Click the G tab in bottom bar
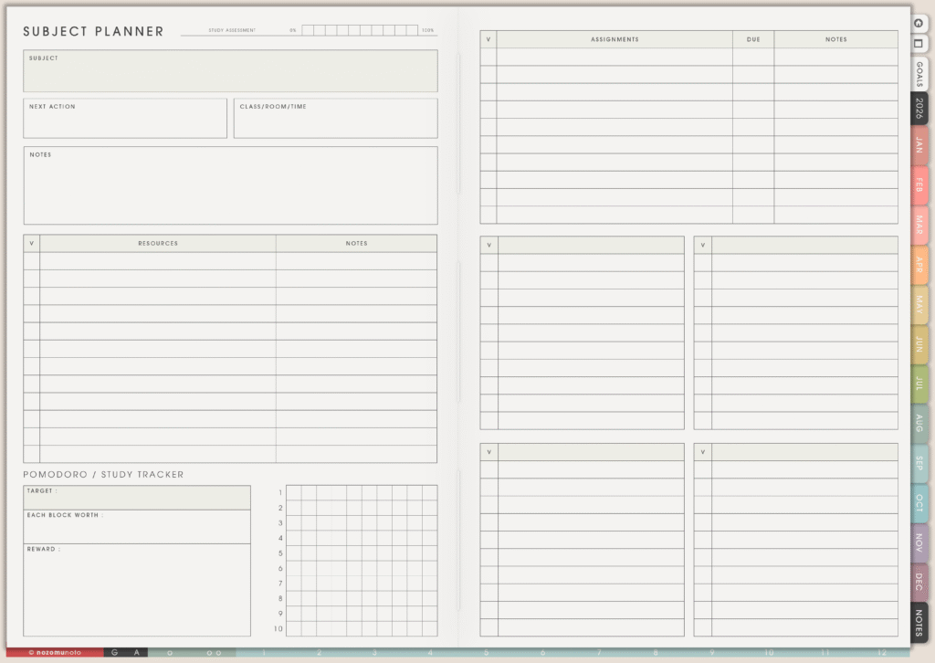This screenshot has width=935, height=663. pyautogui.click(x=114, y=653)
